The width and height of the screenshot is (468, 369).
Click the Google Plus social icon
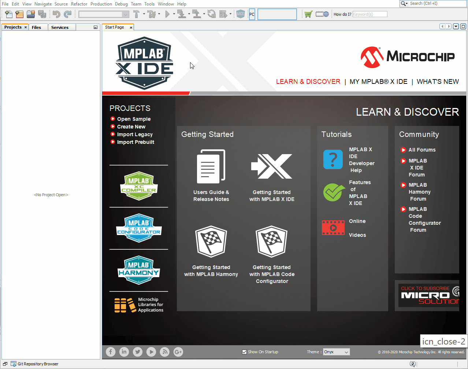pyautogui.click(x=178, y=352)
